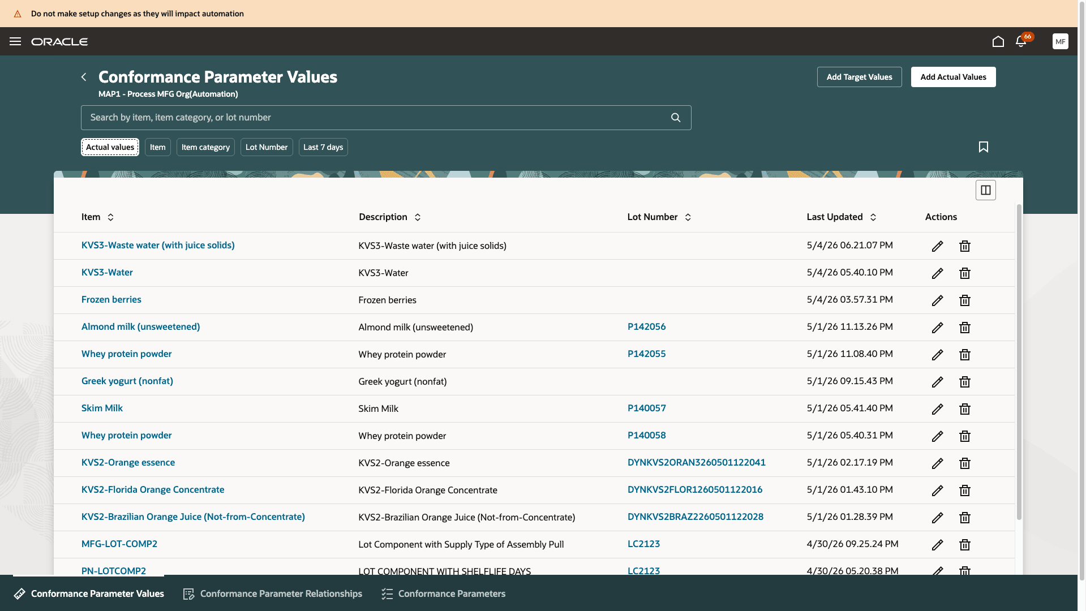The height and width of the screenshot is (611, 1086).
Task: Click the back arrow beside page title
Action: click(84, 77)
